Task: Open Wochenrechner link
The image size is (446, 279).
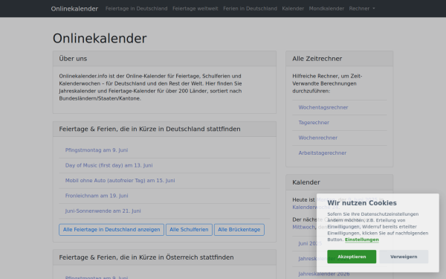Action: tap(317, 138)
